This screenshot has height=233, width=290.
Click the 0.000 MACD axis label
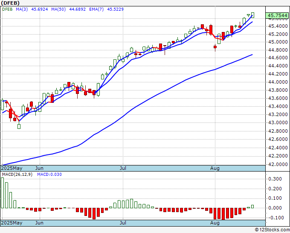[275, 208]
